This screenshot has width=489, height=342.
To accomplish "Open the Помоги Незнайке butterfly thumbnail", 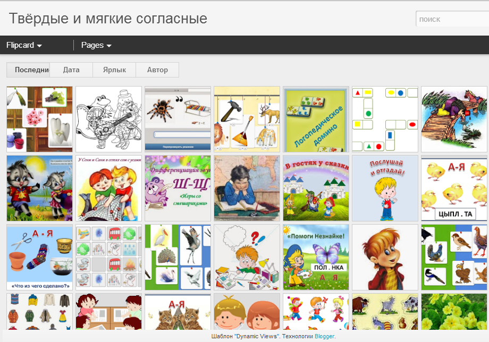I will click(x=316, y=257).
